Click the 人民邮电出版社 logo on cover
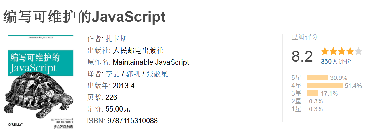Image resolution: width=373 pixels, height=138 pixels. pyautogui.click(x=63, y=127)
